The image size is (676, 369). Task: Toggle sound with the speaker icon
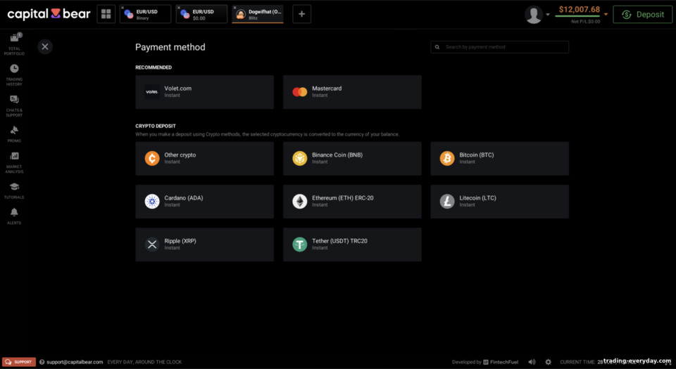tap(532, 362)
